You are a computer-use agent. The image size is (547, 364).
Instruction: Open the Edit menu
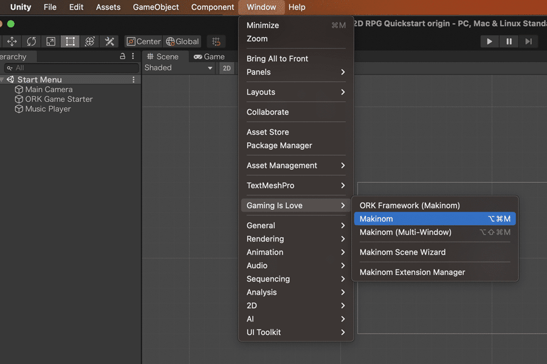pos(76,7)
